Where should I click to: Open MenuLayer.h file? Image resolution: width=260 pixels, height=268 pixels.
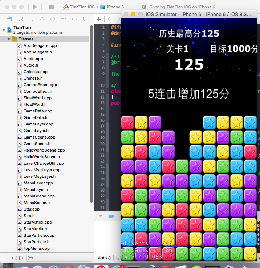point(36,190)
